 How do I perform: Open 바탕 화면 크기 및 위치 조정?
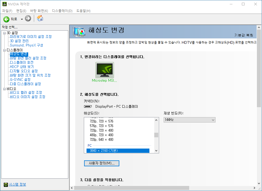(30, 75)
